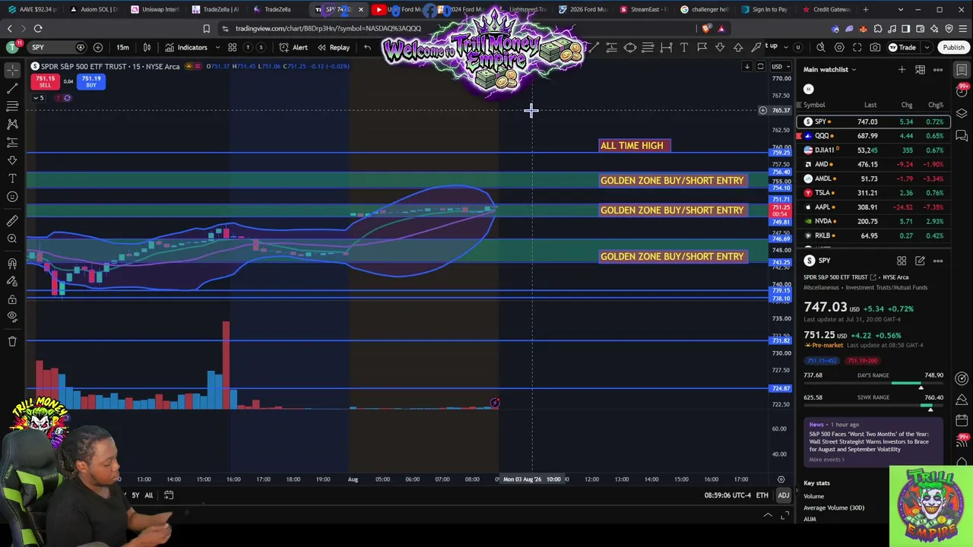The width and height of the screenshot is (973, 547).
Task: Take a chart snapshot with camera icon
Action: [875, 47]
